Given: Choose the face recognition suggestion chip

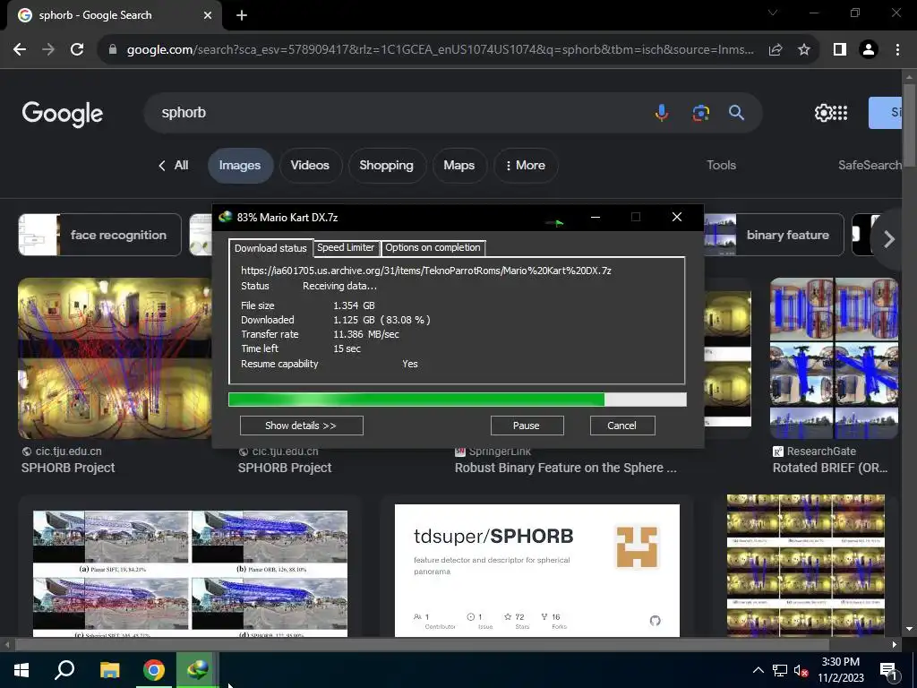Looking at the screenshot, I should tap(99, 236).
